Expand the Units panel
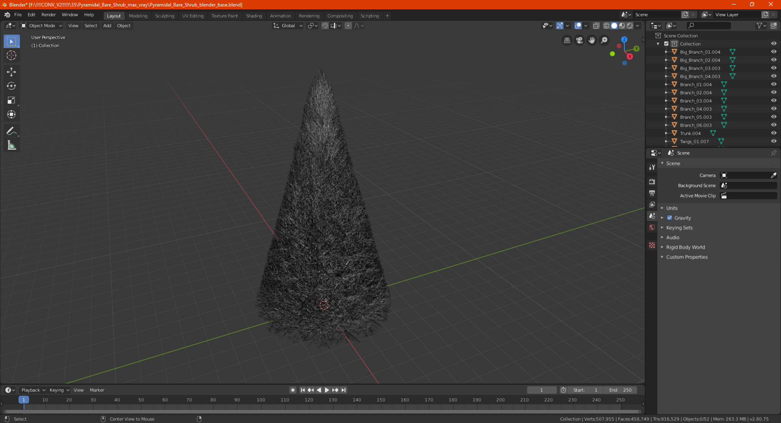The image size is (781, 423). [x=672, y=208]
